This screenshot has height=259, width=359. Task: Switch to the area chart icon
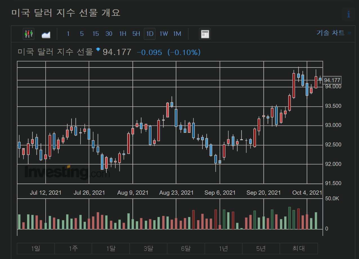click(x=46, y=34)
